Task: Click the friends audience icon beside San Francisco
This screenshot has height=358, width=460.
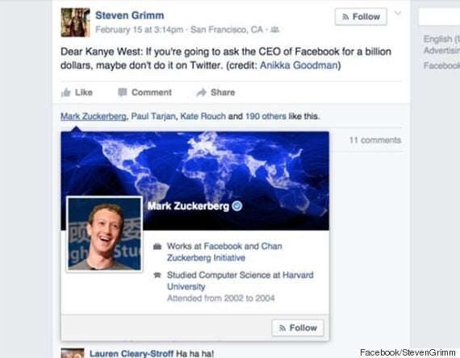Action: [274, 29]
